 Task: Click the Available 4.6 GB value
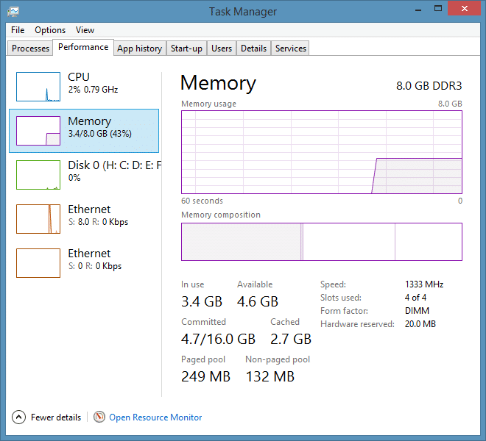258,301
